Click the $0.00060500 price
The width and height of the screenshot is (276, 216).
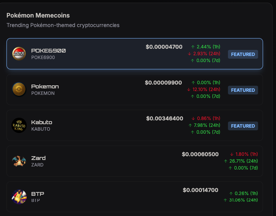point(200,154)
